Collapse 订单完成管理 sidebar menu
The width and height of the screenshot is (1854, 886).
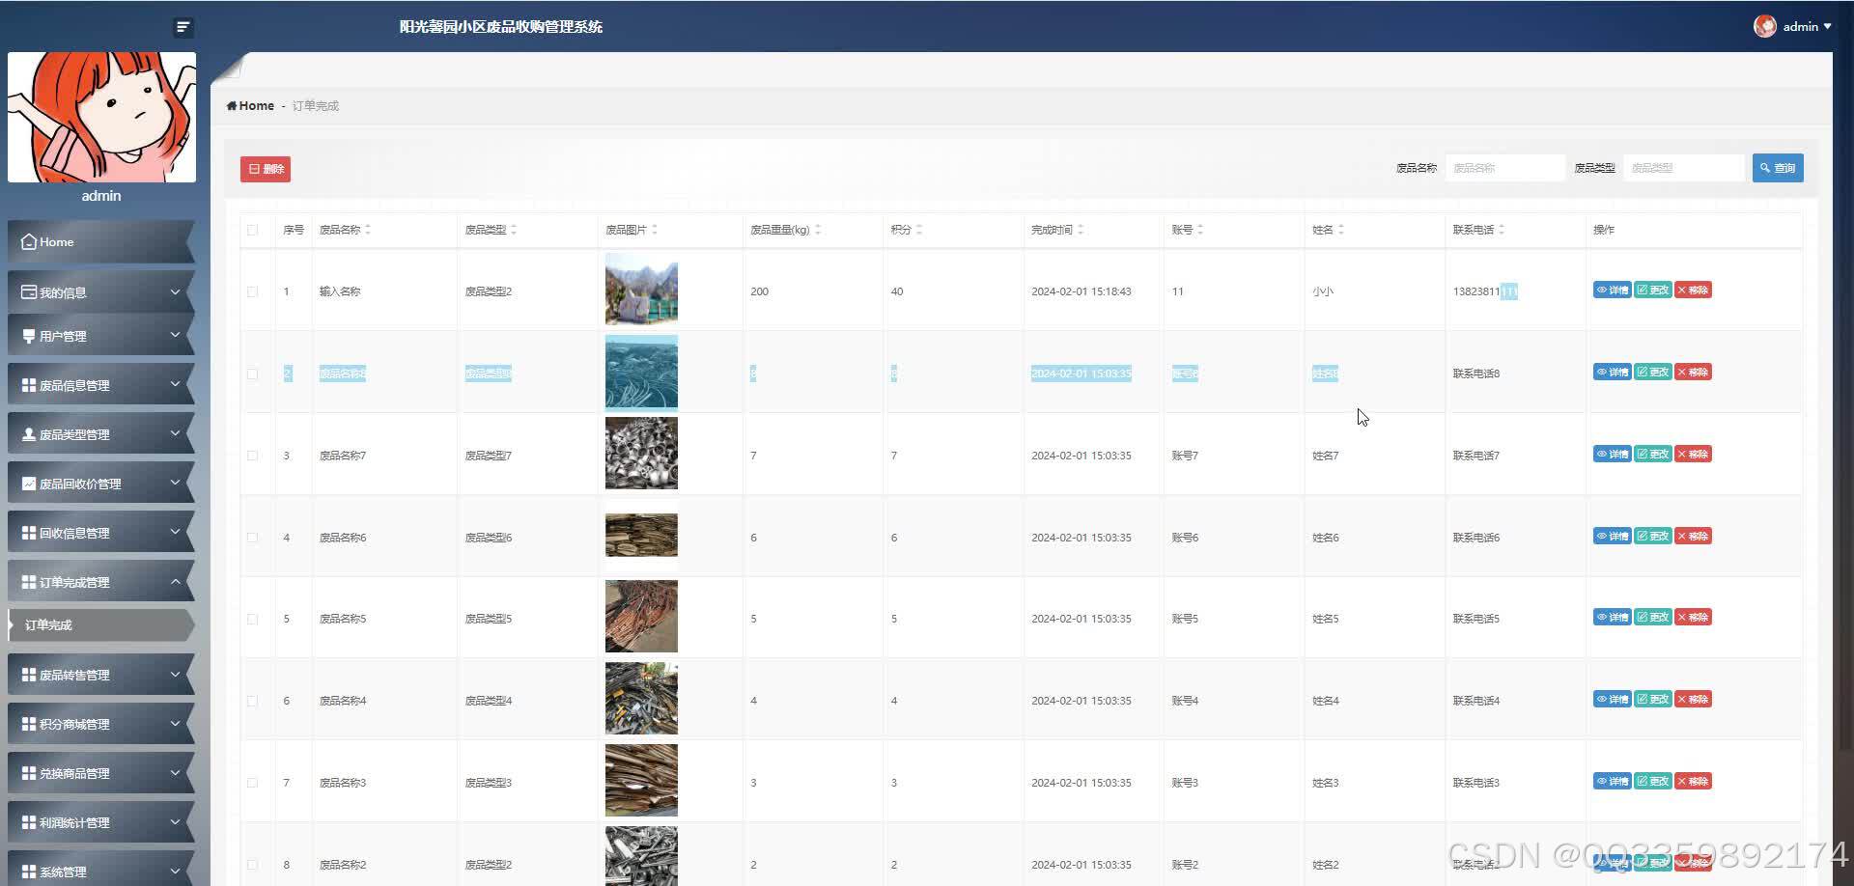(x=100, y=582)
